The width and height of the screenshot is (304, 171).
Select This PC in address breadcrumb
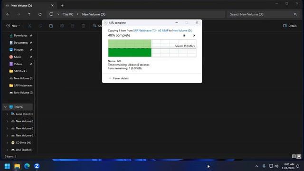point(68,14)
